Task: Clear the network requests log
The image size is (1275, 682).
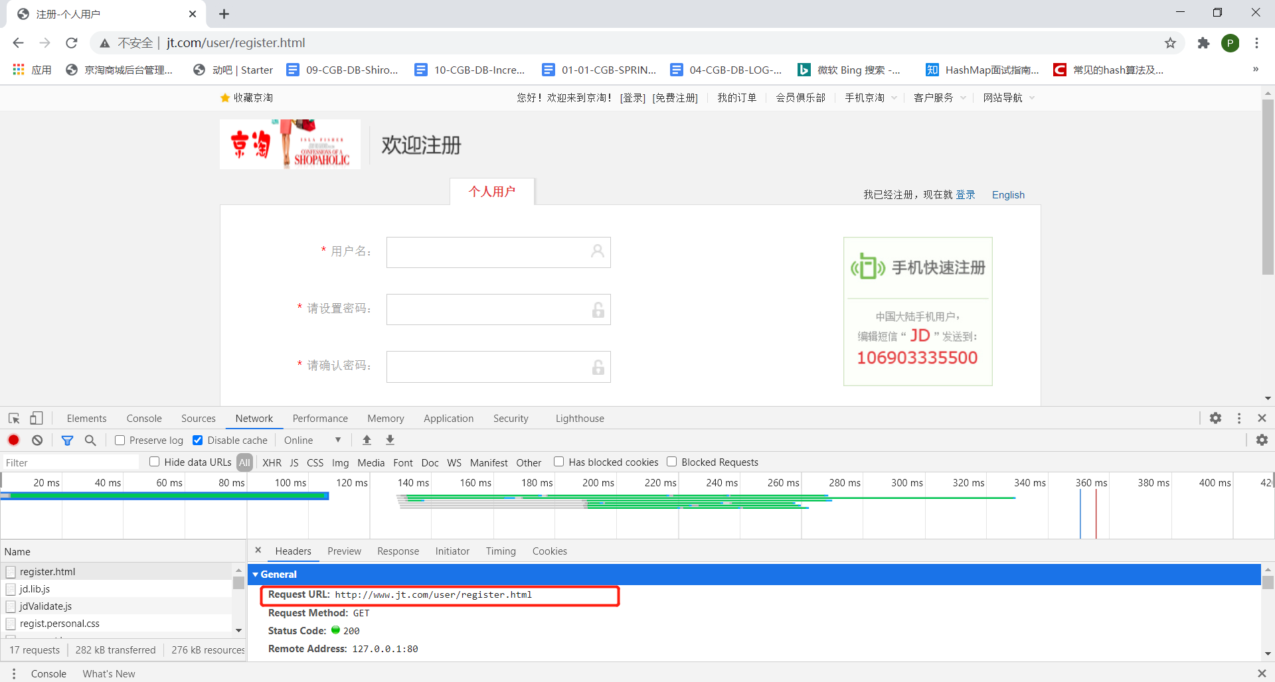Action: (x=37, y=440)
